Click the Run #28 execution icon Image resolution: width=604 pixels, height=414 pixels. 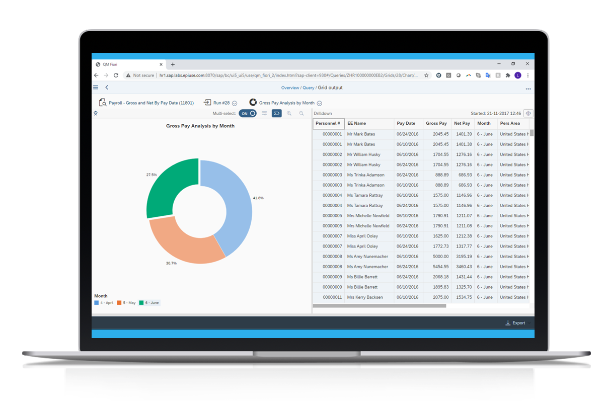(207, 102)
